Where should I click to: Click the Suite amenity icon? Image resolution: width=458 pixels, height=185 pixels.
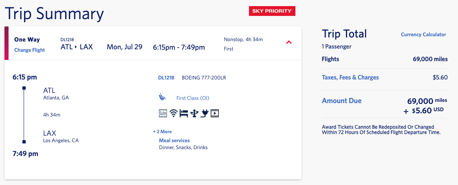tap(163, 113)
